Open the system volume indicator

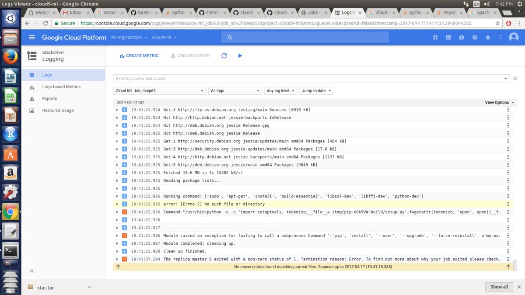click(x=487, y=4)
